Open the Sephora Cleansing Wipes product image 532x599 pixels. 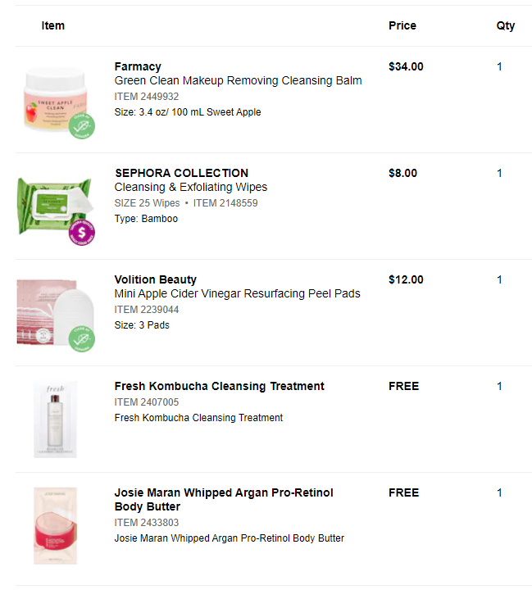click(53, 205)
